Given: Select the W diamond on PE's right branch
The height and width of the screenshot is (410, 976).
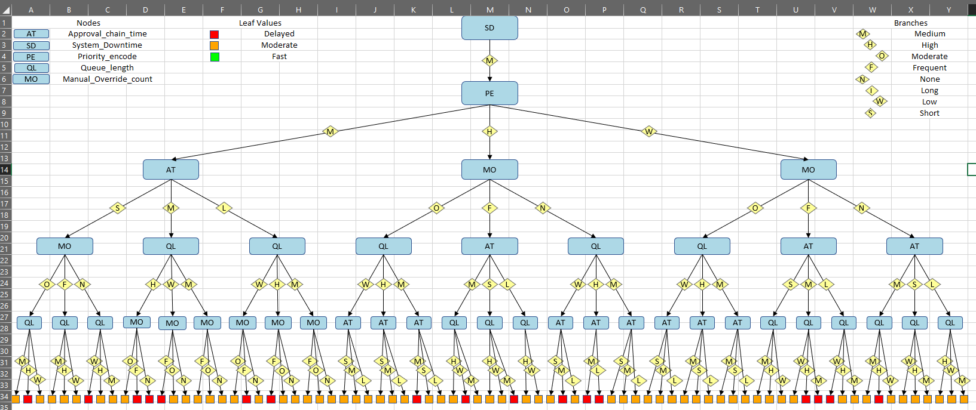Looking at the screenshot, I should coord(648,132).
